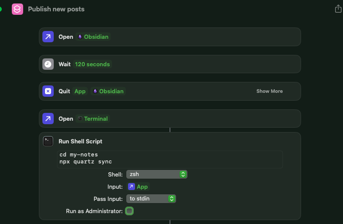
Task: Click the Share icon at top right
Action: point(338,9)
